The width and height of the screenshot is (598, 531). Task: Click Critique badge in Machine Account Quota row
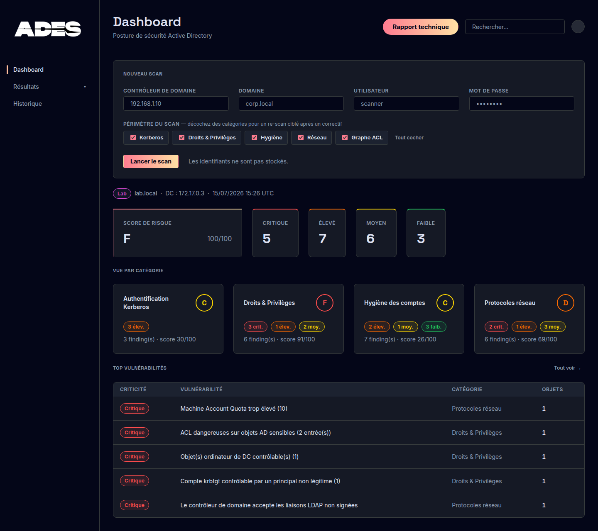pos(135,409)
